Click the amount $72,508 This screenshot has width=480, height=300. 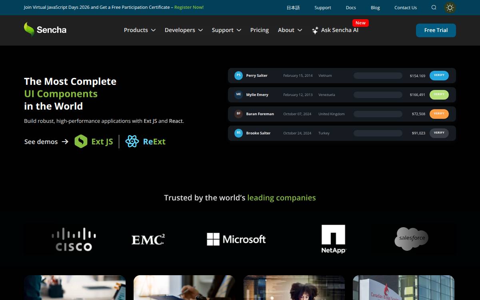(x=419, y=114)
